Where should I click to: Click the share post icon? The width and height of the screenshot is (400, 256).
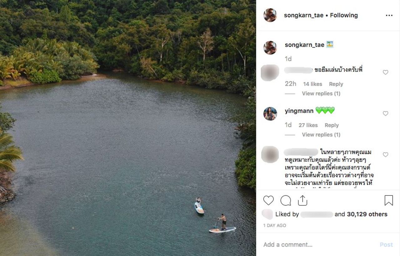[x=302, y=200]
